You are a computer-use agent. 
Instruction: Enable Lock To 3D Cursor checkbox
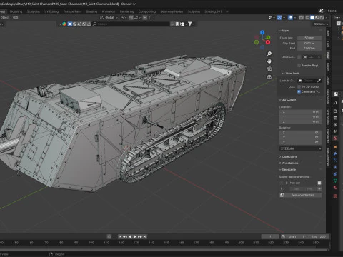click(x=299, y=86)
